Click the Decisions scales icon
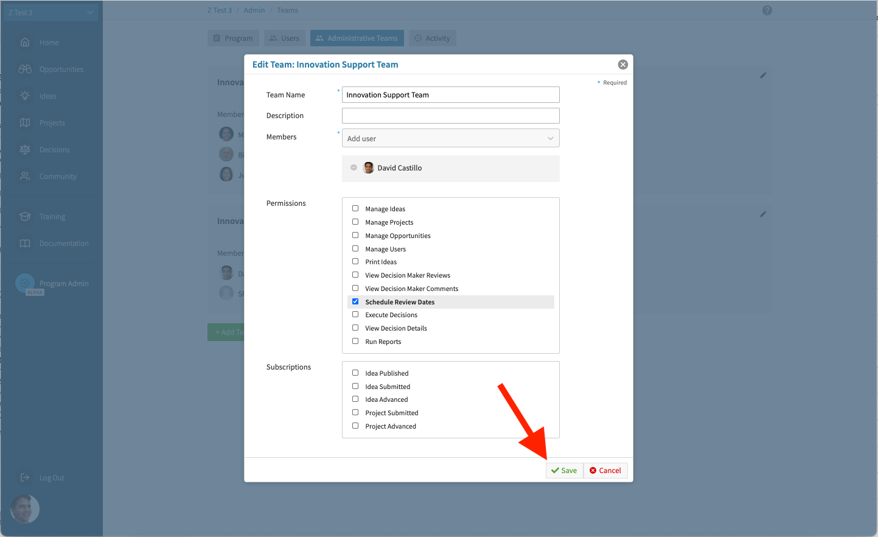Screen dimensions: 878x537 tap(25, 149)
